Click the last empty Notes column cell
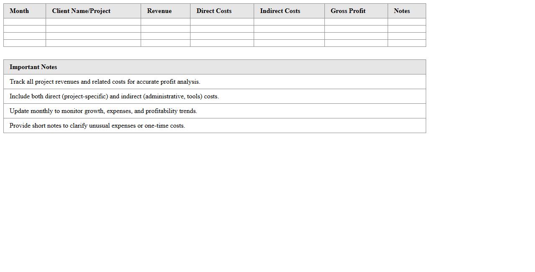The width and height of the screenshot is (535, 272). click(406, 43)
